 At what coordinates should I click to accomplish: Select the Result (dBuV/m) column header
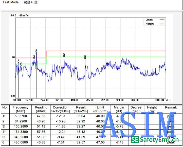tap(81, 109)
